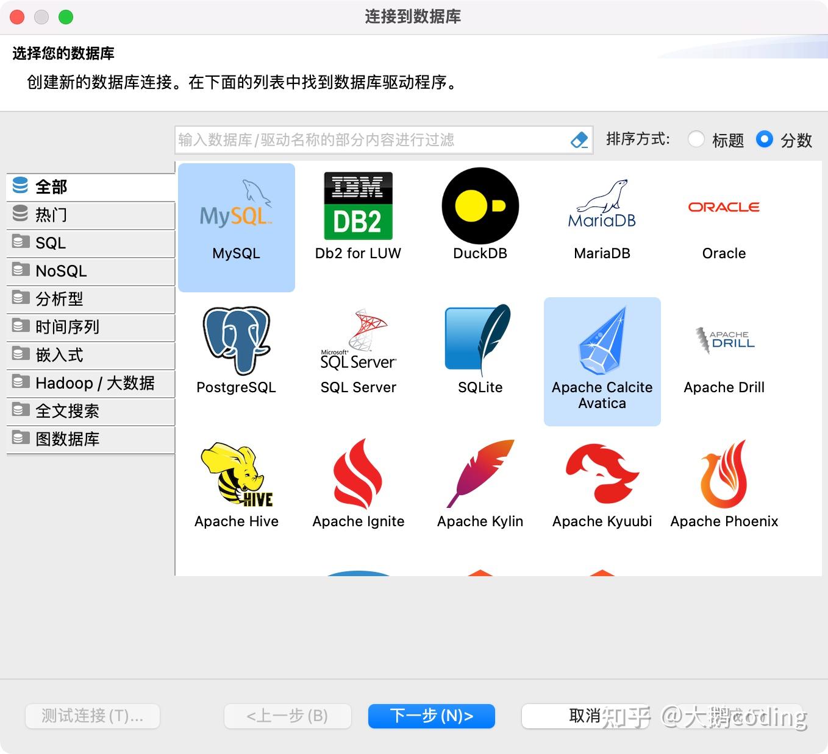Click the <上一步 (B) button

coord(288,716)
